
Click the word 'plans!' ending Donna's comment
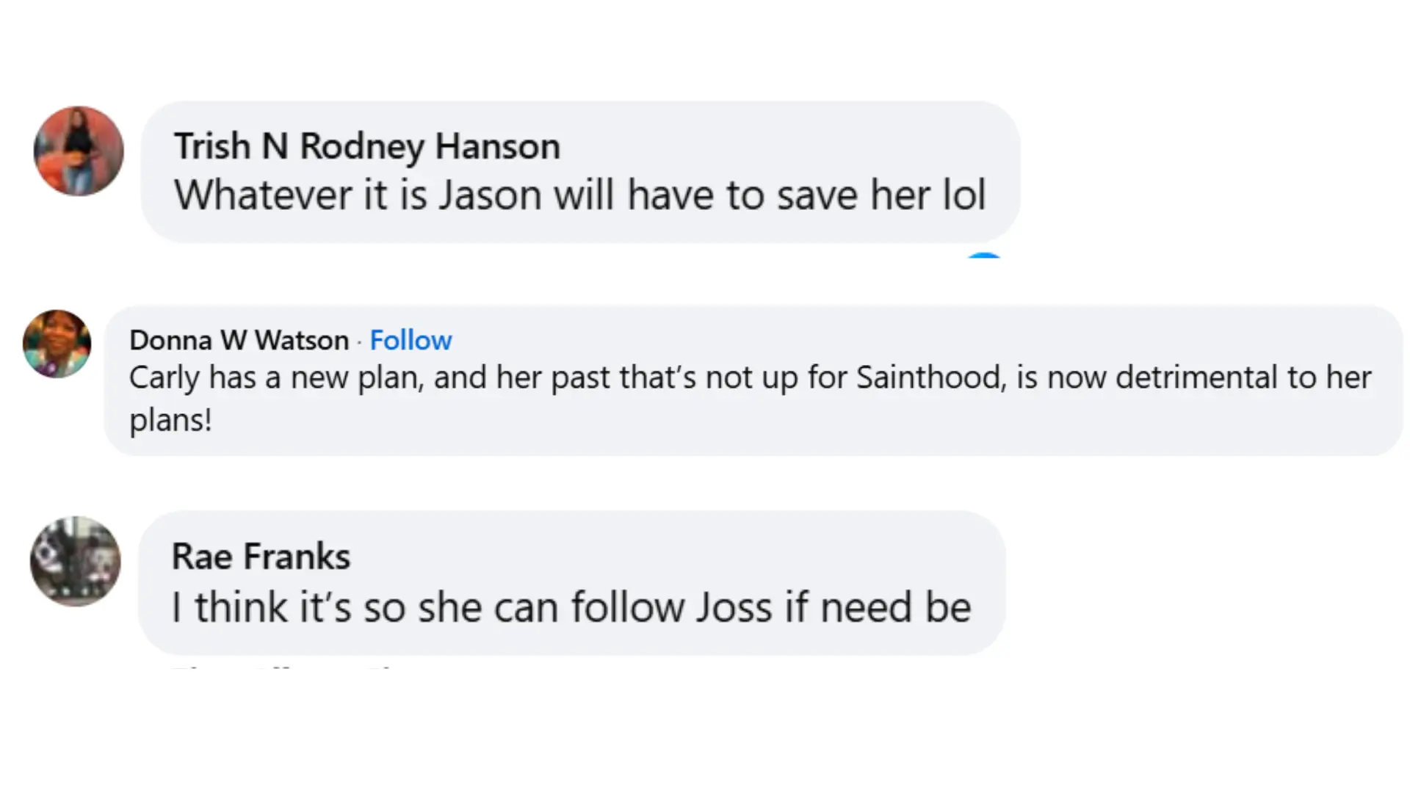[x=170, y=420]
